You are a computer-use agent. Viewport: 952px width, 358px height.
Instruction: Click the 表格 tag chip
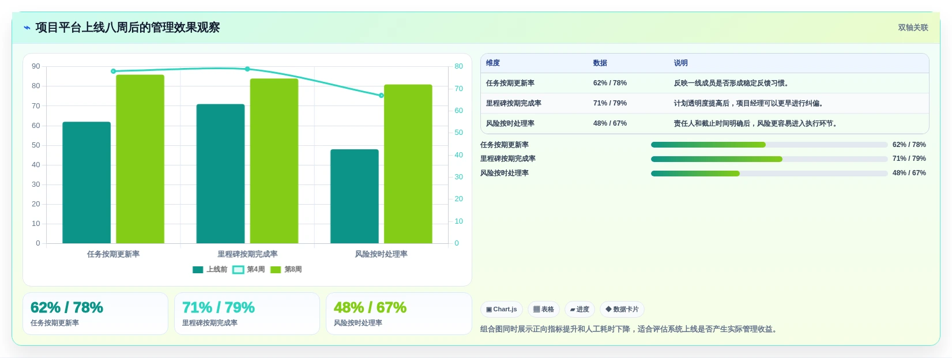[544, 310]
